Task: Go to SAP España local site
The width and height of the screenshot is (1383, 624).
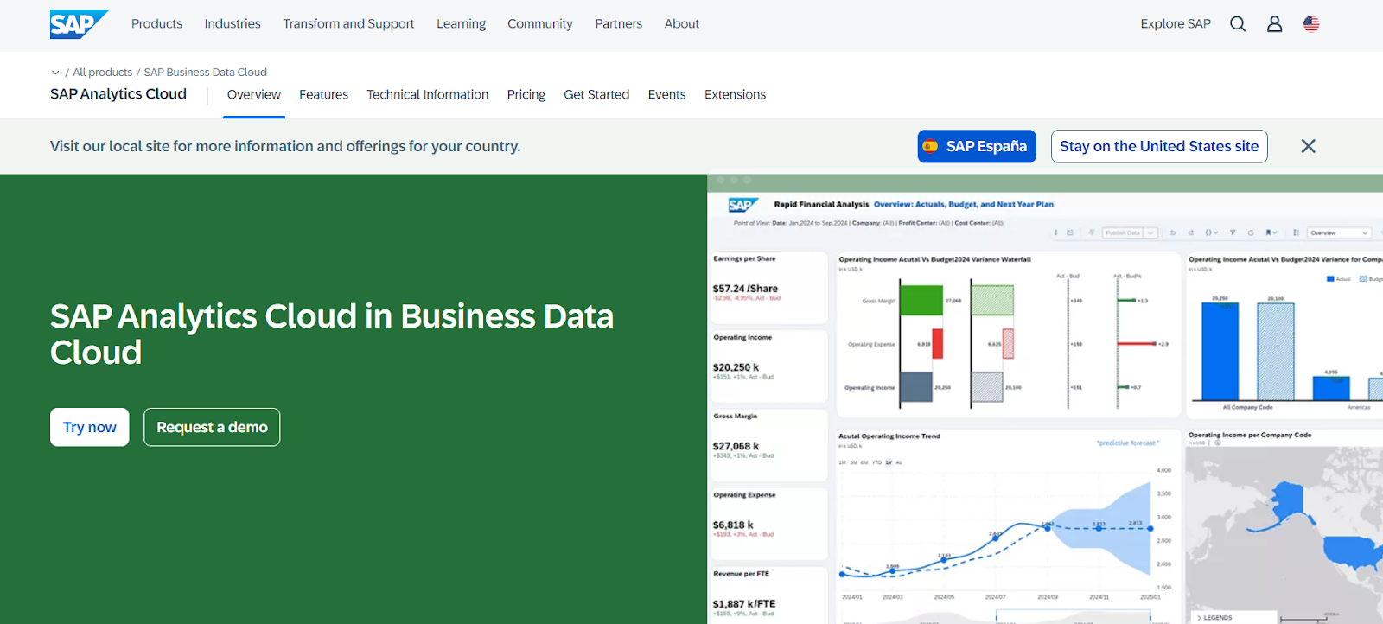Action: point(977,146)
